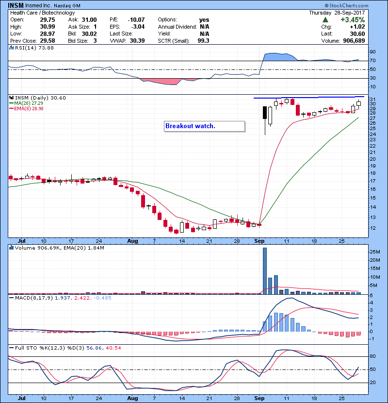
Task: Click the Nasdaq GM exchange label
Action: (x=67, y=6)
